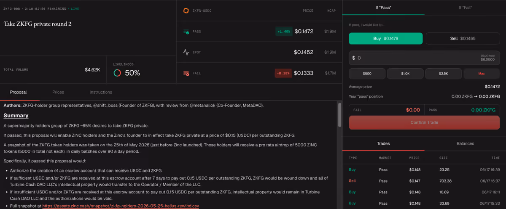This screenshot has height=209, width=506.
Task: Set amount to $2.5K preset
Action: point(443,74)
